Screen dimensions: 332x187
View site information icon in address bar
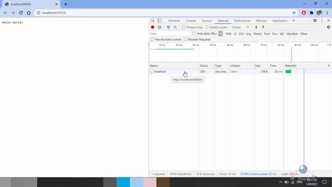pos(38,12)
